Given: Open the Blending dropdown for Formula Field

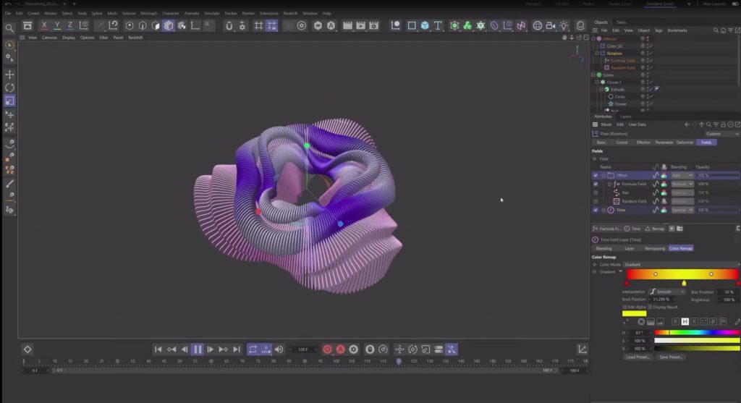Looking at the screenshot, I should (682, 184).
